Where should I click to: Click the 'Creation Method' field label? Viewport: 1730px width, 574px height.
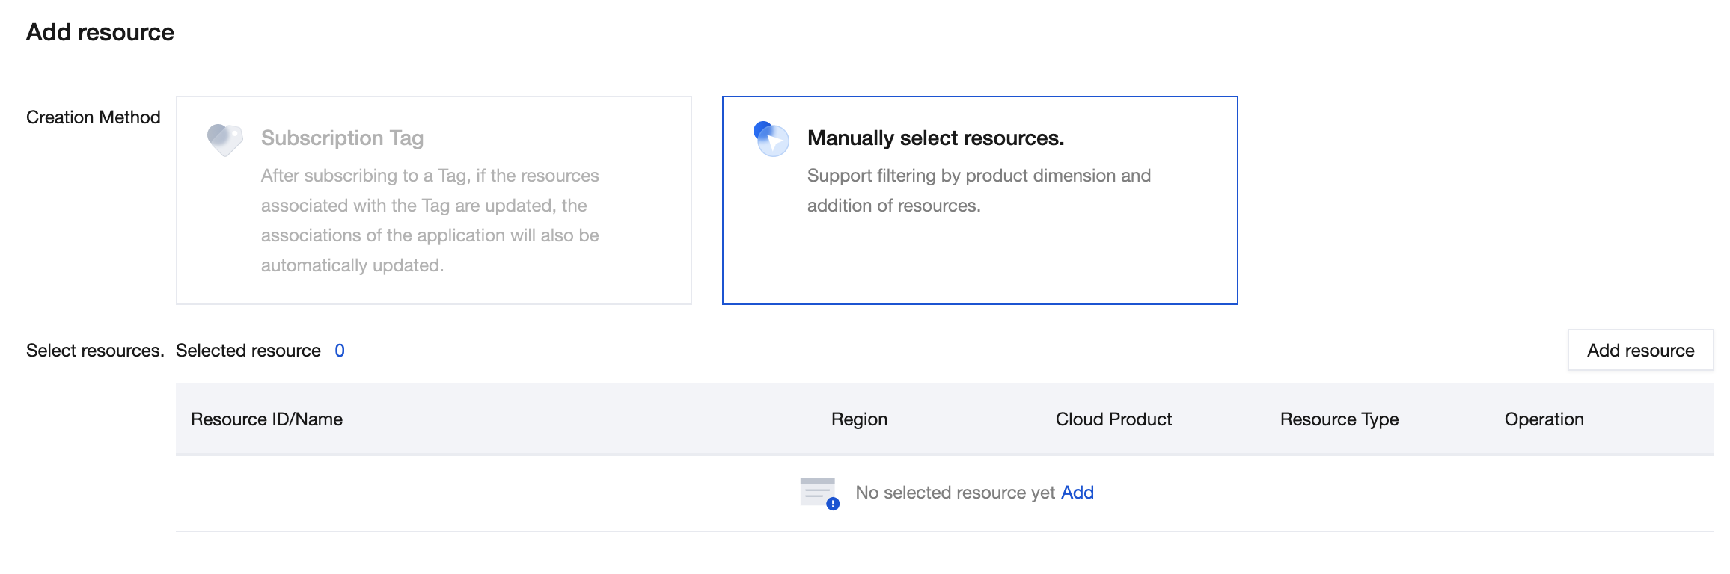click(94, 117)
